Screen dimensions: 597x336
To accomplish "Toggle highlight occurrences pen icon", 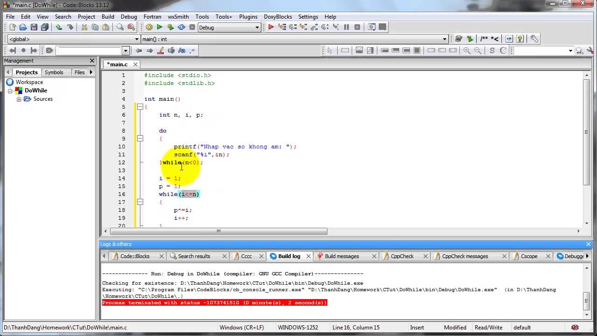I will click(x=160, y=50).
